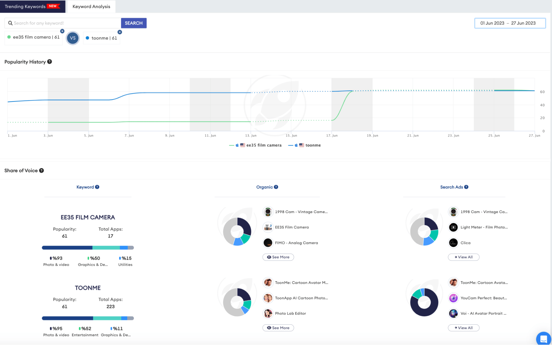552x345 pixels.
Task: See More organic apps for toonme
Action: (278, 328)
